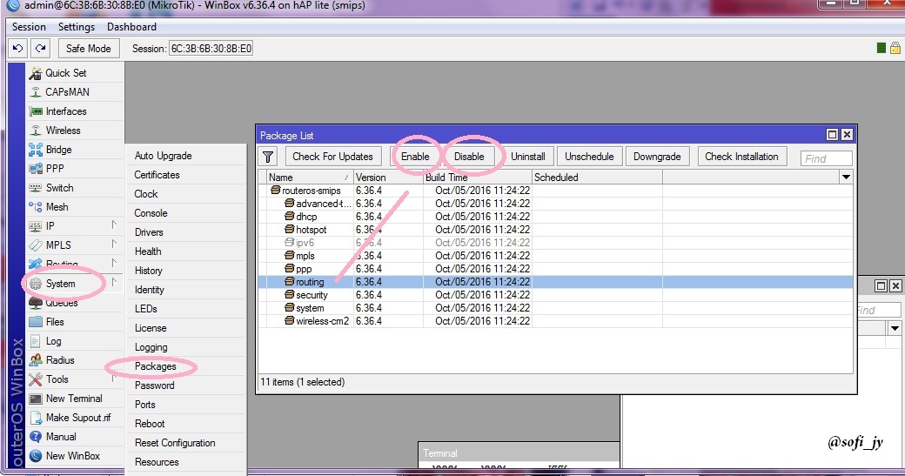
Task: Click the Uninstall button
Action: tap(527, 157)
